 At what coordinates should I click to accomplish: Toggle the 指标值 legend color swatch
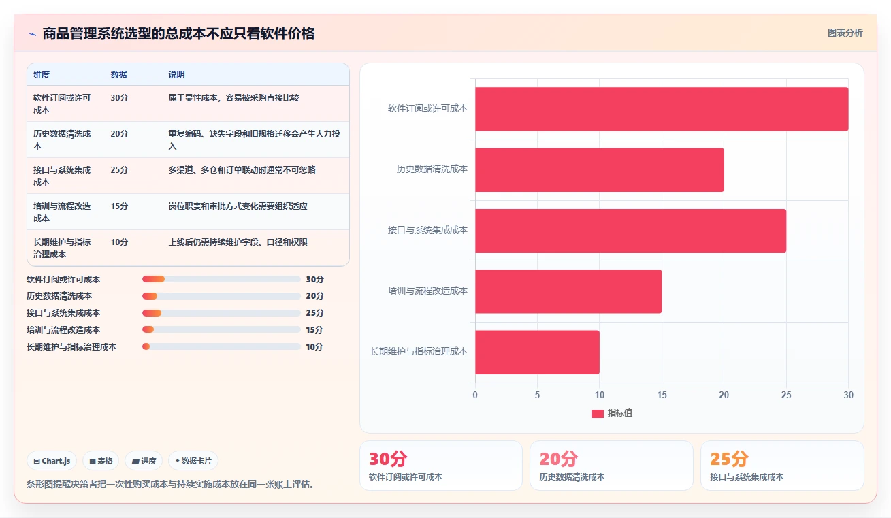[x=598, y=413]
